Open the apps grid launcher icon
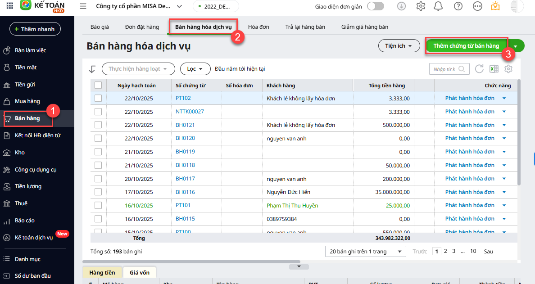The height and width of the screenshot is (284, 535). pos(10,6)
